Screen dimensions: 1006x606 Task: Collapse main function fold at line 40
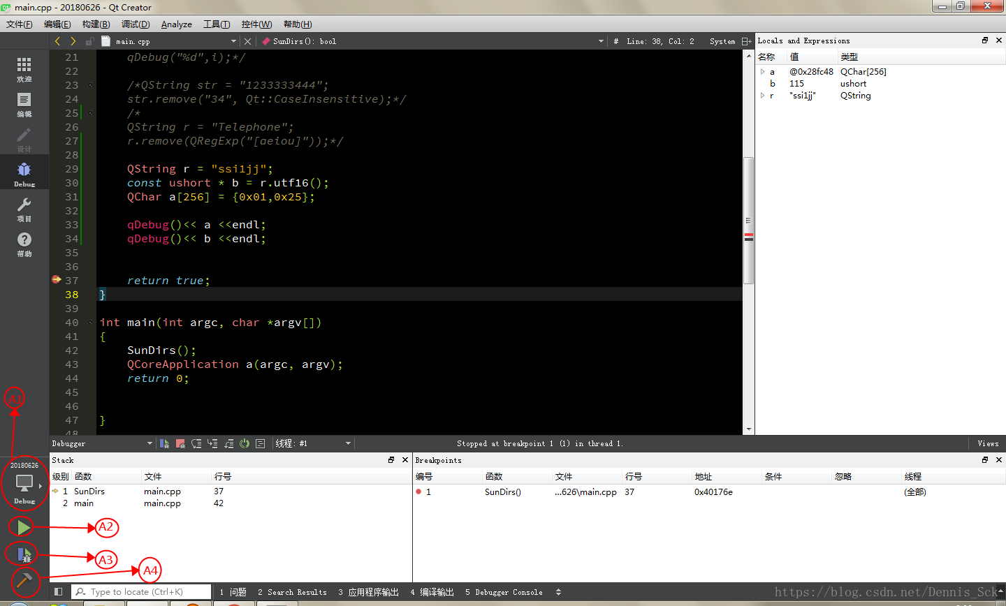point(90,323)
